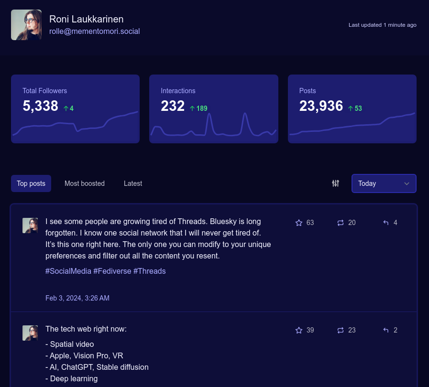Click the 39 favorites count
The width and height of the screenshot is (429, 387).
tap(310, 330)
